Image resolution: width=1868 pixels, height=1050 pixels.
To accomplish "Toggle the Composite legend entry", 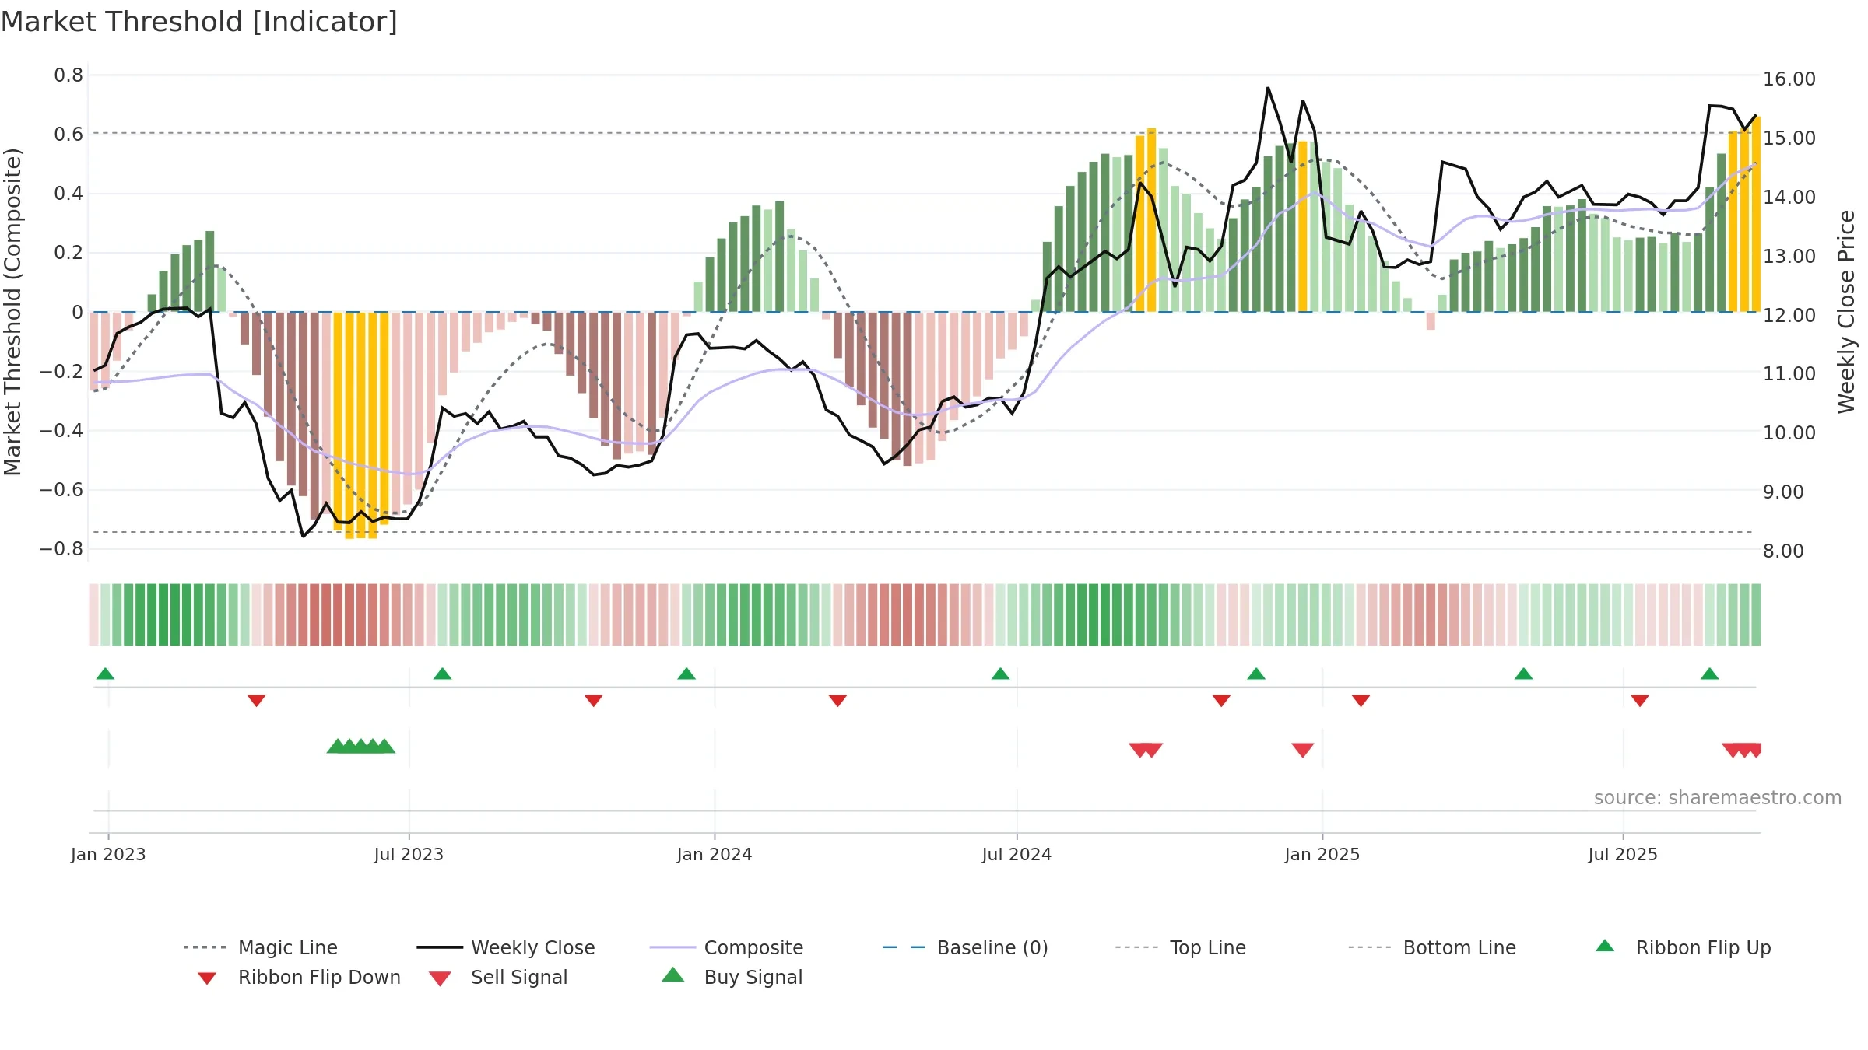I will [x=726, y=947].
